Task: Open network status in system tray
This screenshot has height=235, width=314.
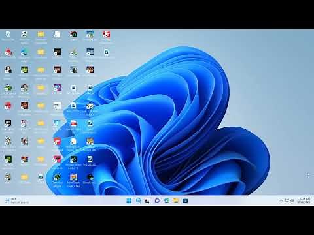Action: click(x=287, y=200)
